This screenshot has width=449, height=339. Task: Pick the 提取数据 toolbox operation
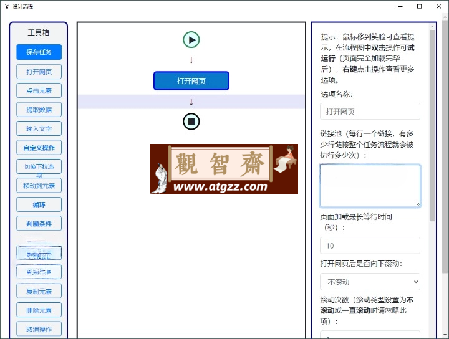(x=39, y=110)
